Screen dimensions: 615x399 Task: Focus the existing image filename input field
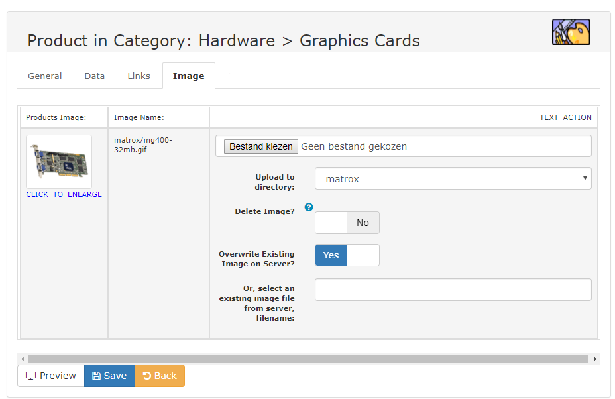pyautogui.click(x=453, y=290)
